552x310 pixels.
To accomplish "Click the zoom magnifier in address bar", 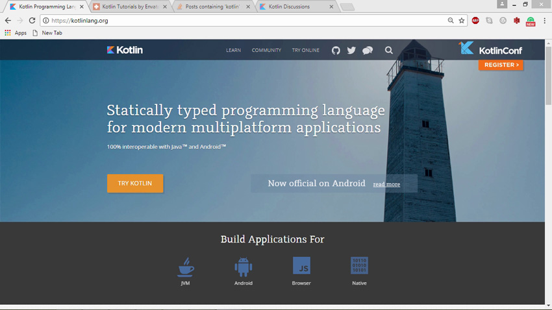I will click(451, 20).
